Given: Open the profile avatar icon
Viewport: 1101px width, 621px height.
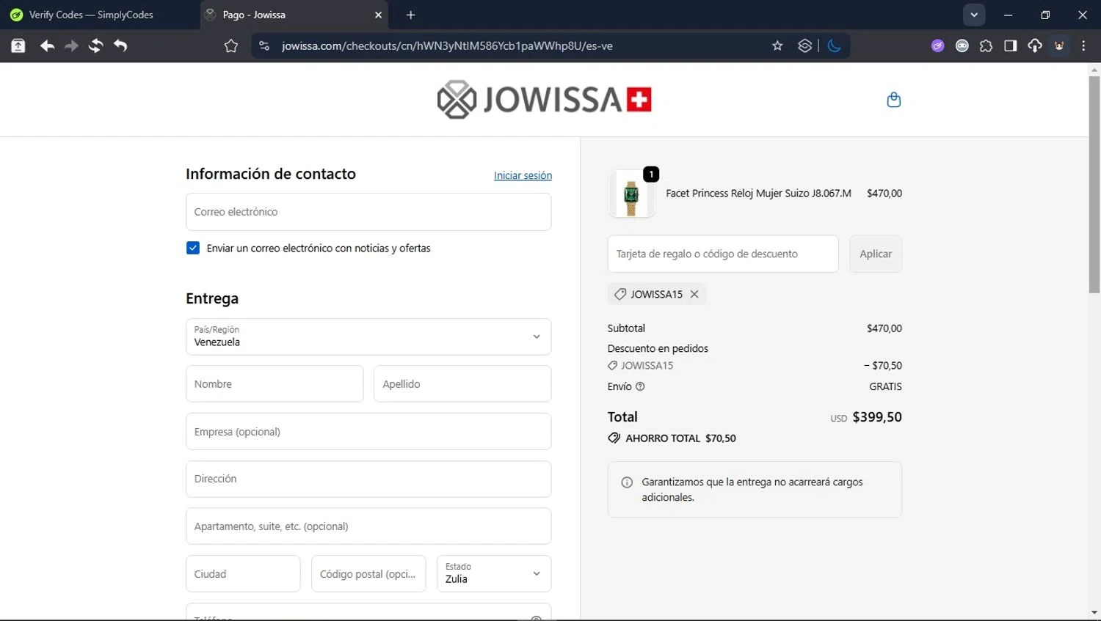Looking at the screenshot, I should coord(1059,45).
